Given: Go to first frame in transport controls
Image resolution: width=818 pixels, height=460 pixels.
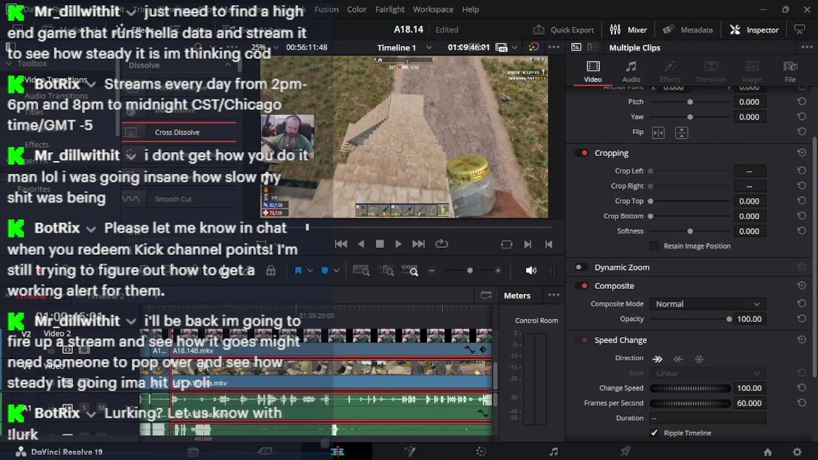Looking at the screenshot, I should [341, 244].
